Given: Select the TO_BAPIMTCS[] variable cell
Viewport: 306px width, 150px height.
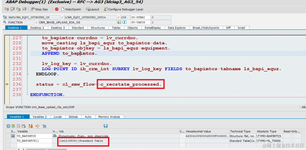Looking at the screenshot, I should [x=34, y=141].
